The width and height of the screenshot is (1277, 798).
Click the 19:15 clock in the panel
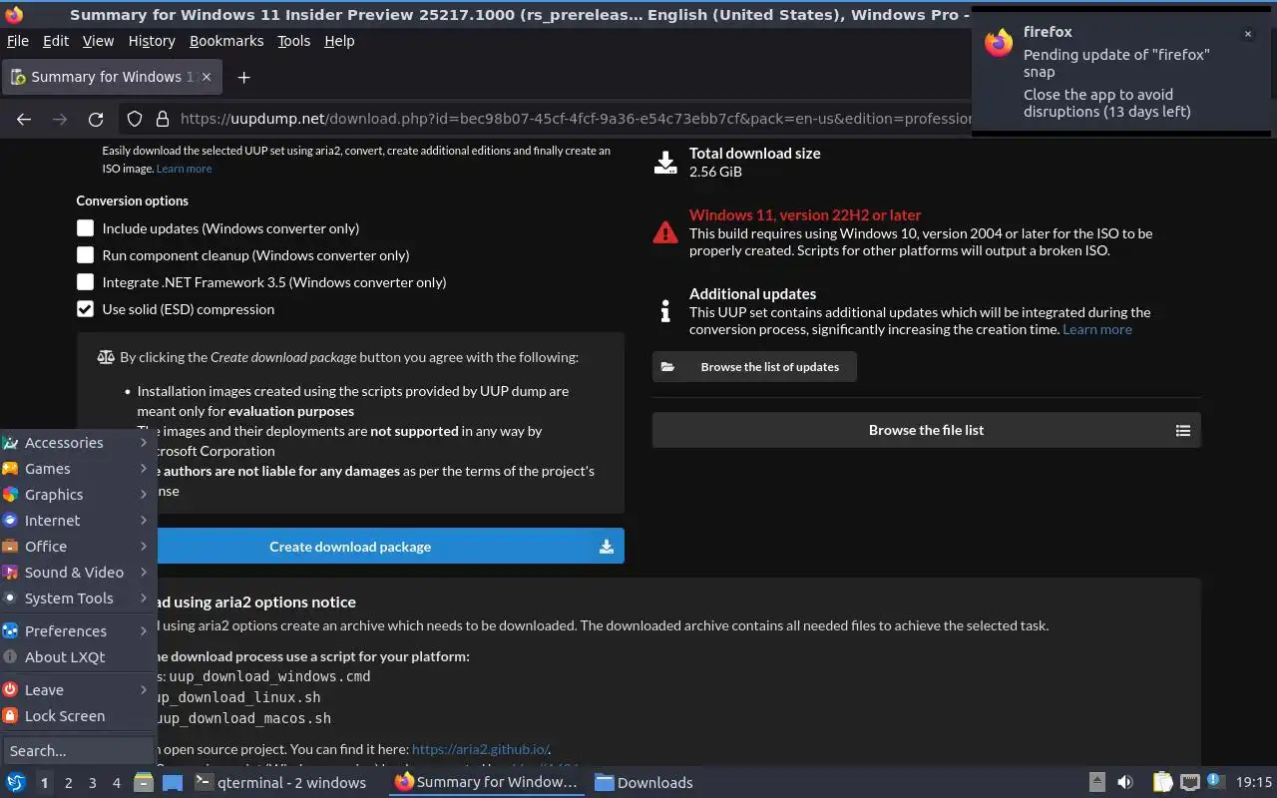1254,782
